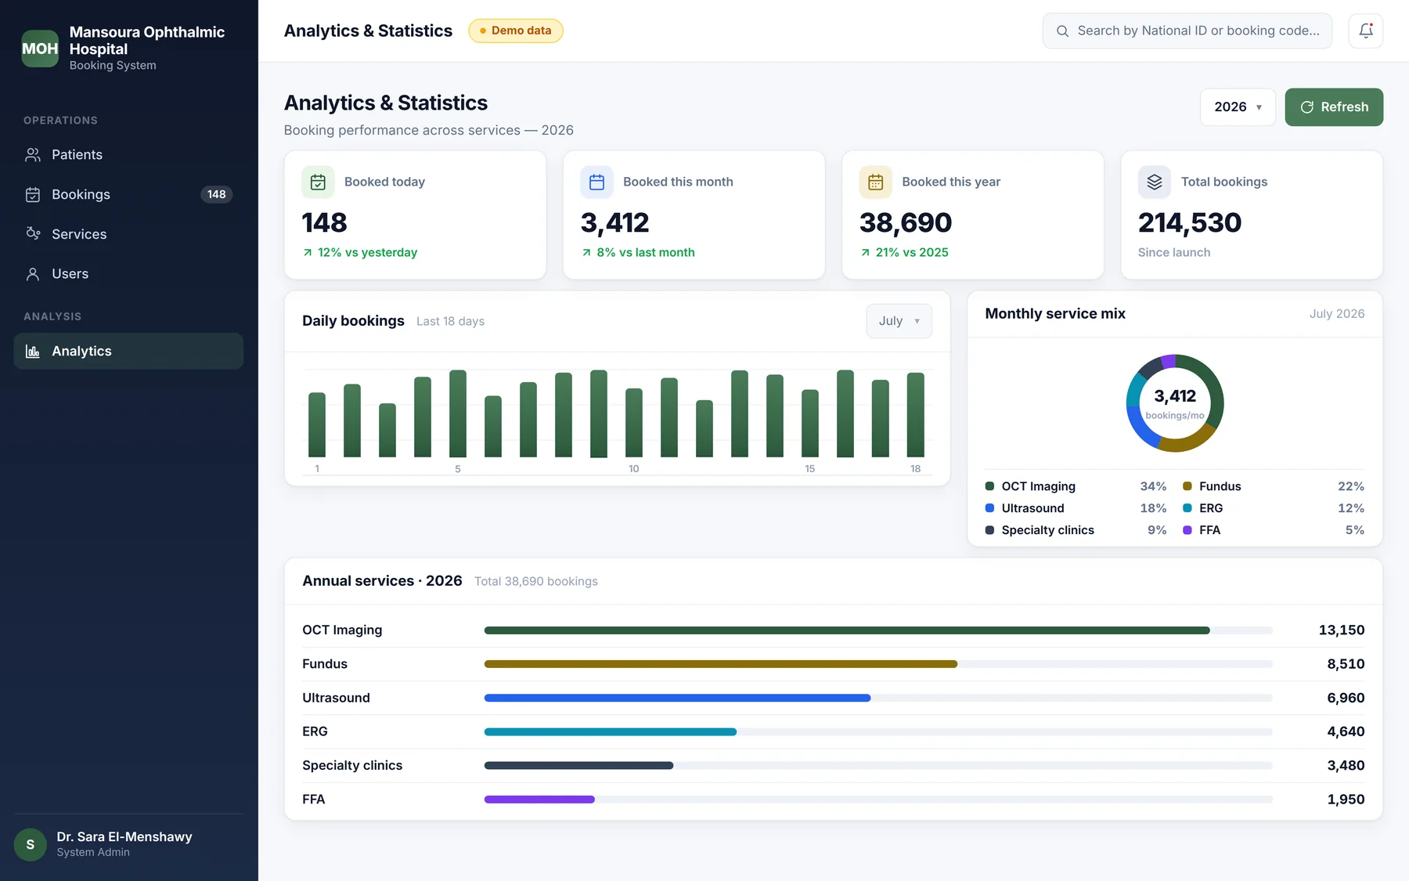Click the Users person icon
The image size is (1409, 881).
click(33, 274)
